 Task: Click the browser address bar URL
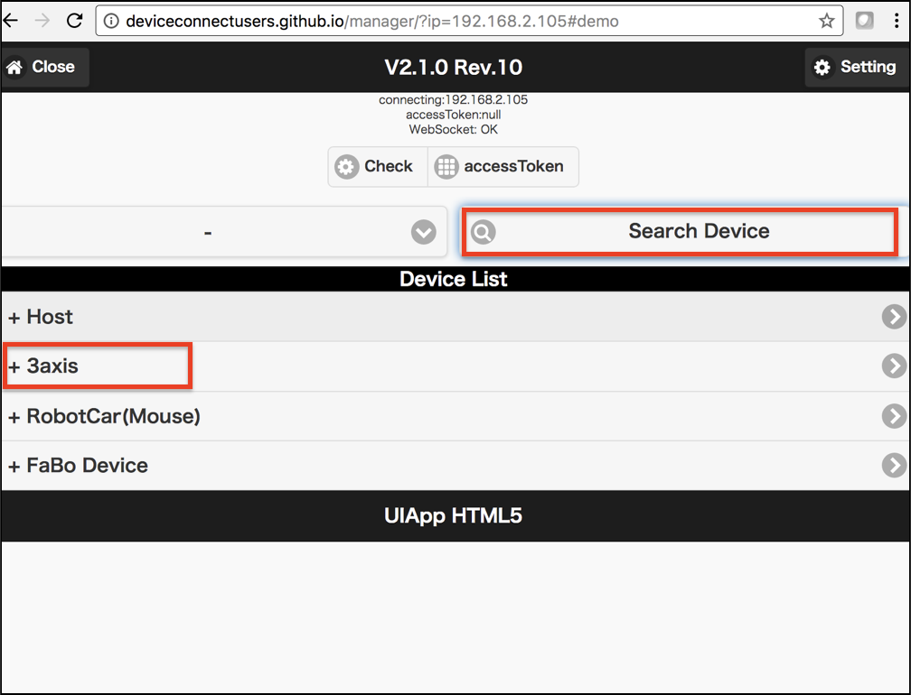pos(371,21)
